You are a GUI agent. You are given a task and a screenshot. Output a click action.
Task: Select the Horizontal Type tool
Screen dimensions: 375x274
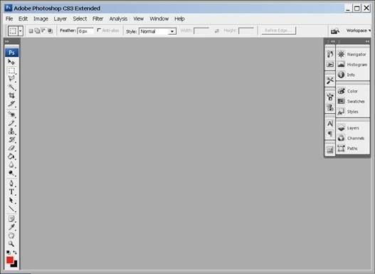pyautogui.click(x=11, y=191)
